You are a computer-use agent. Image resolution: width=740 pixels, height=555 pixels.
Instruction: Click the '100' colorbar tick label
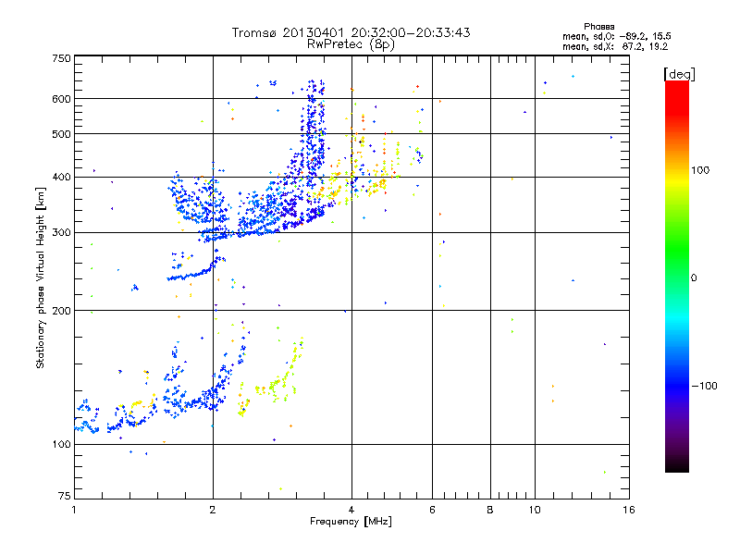(700, 170)
